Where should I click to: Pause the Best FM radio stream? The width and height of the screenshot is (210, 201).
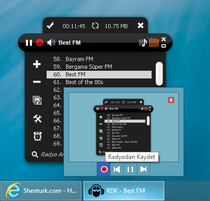[x=29, y=43]
